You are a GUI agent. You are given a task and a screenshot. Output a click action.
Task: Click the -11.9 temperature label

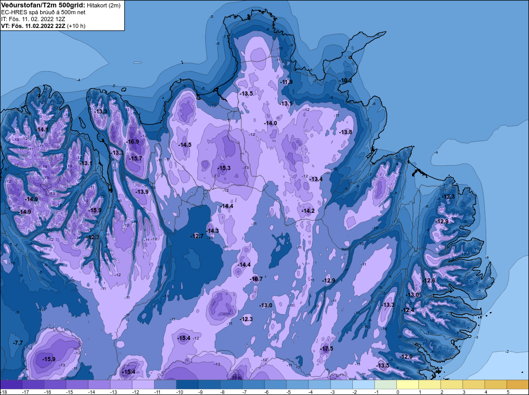(286, 82)
